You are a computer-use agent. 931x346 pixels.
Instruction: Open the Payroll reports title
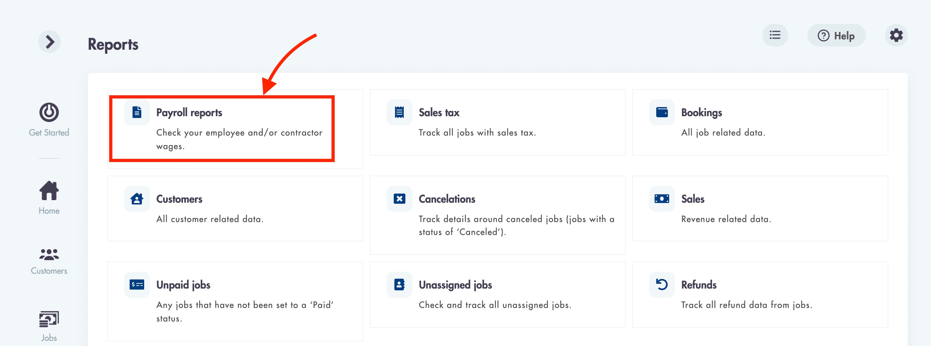pyautogui.click(x=189, y=113)
